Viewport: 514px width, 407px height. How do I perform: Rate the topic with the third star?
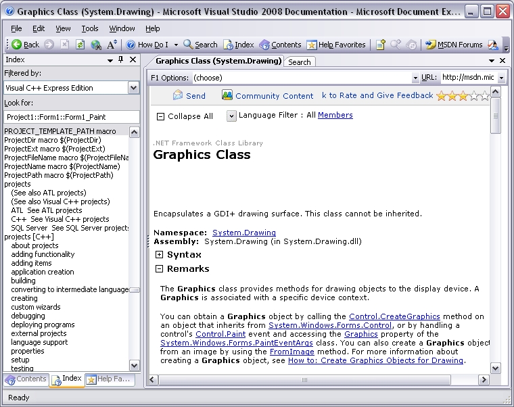pyautogui.click(x=463, y=96)
